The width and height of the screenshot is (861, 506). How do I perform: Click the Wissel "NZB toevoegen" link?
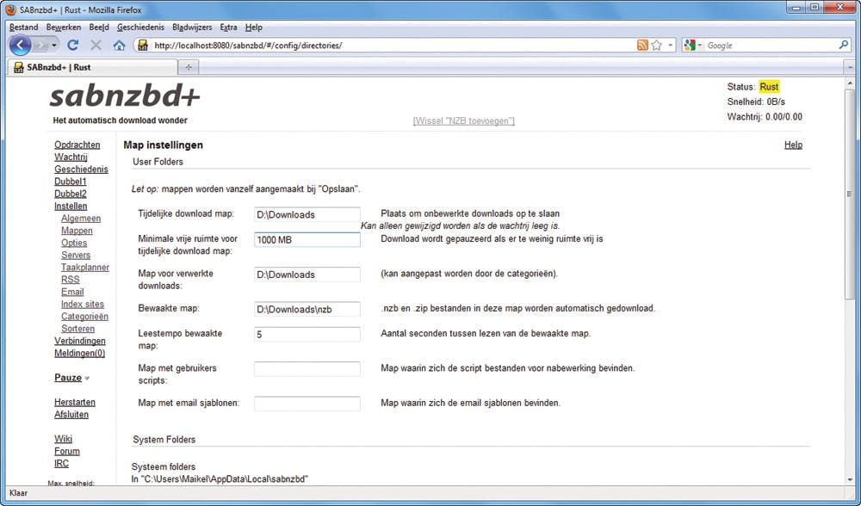[x=463, y=120]
